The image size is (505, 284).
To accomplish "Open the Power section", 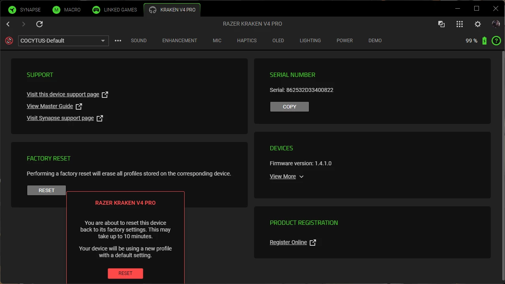I will coord(345,41).
